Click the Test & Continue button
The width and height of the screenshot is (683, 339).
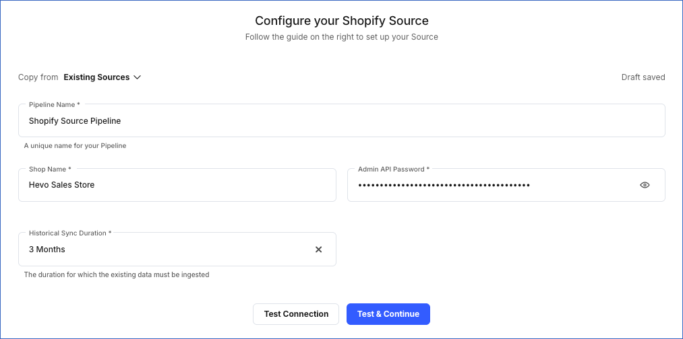click(x=388, y=314)
